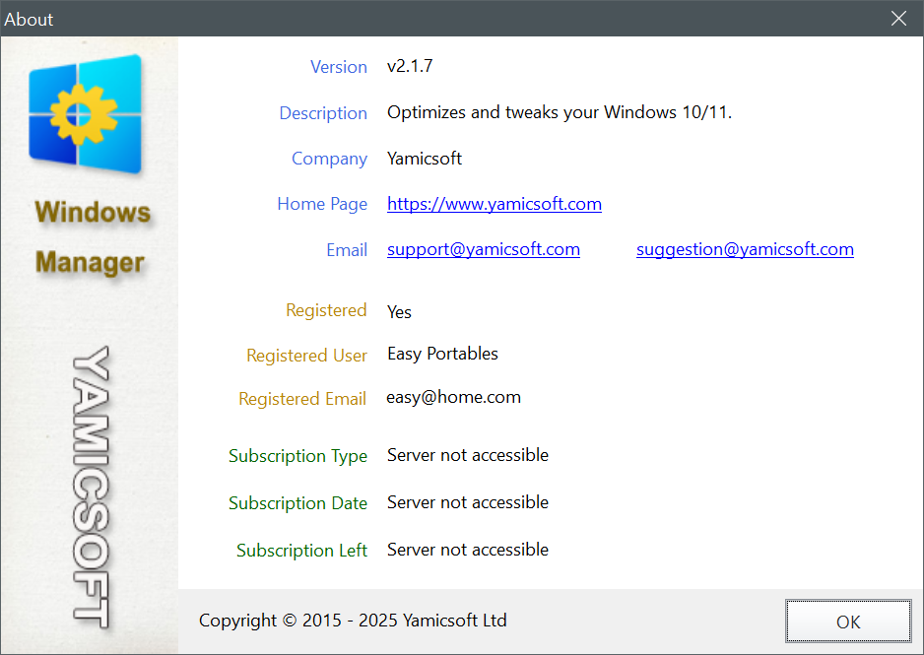924x655 pixels.
Task: Click the OK button
Action: pyautogui.click(x=848, y=622)
